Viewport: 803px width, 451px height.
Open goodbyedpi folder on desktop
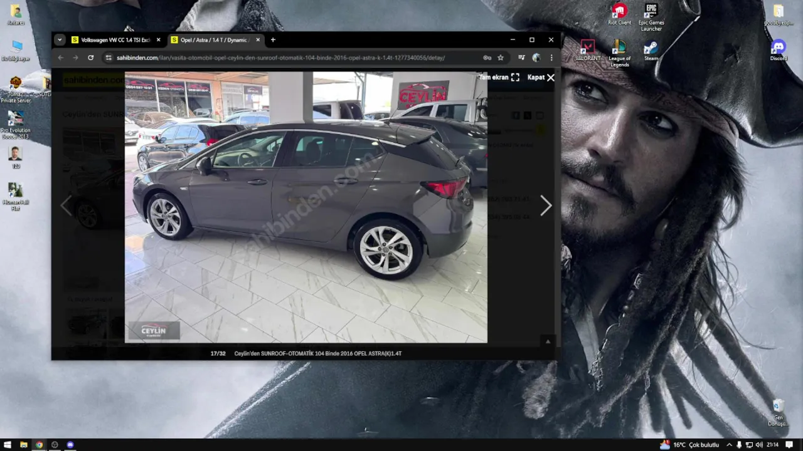[779, 15]
